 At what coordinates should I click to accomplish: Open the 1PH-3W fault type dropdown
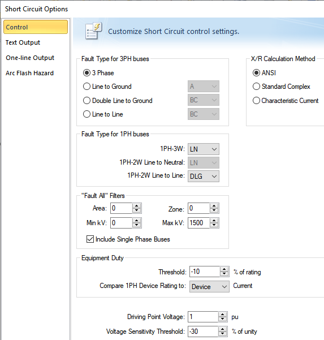[204, 149]
